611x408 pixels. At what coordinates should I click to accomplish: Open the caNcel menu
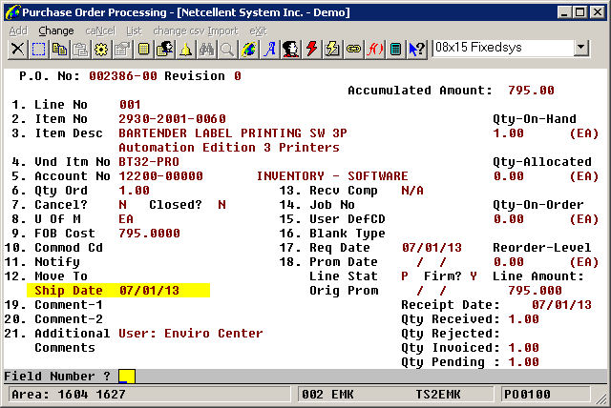click(x=100, y=31)
